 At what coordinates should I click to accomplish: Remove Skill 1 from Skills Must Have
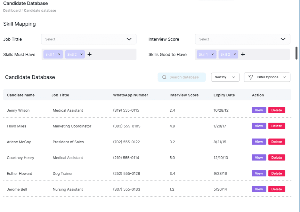tap(59, 55)
